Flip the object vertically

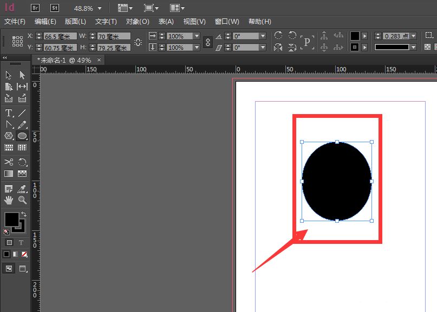[292, 48]
